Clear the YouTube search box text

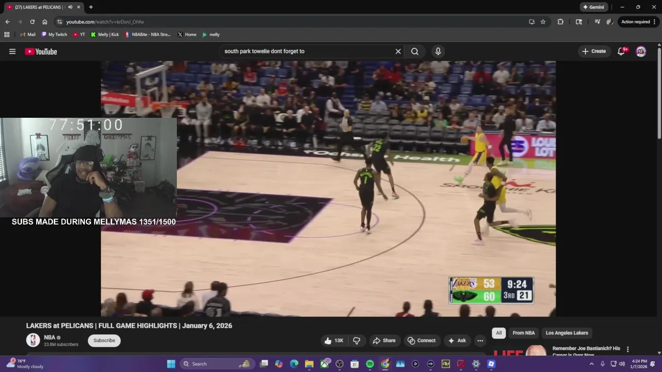pyautogui.click(x=398, y=51)
